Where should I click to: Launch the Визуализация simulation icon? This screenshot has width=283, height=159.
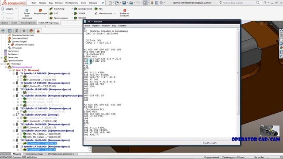pyautogui.click(x=40, y=11)
